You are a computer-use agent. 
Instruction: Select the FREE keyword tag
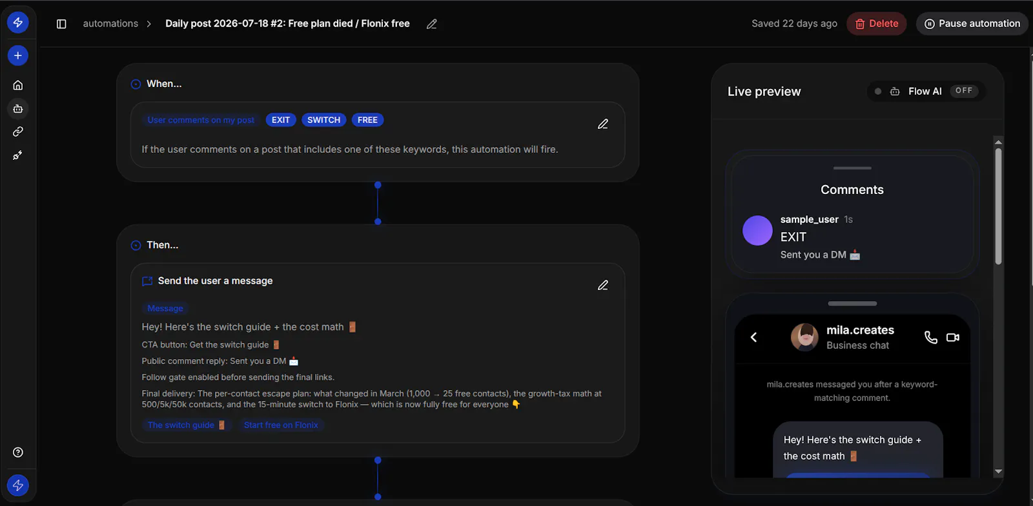(x=367, y=120)
